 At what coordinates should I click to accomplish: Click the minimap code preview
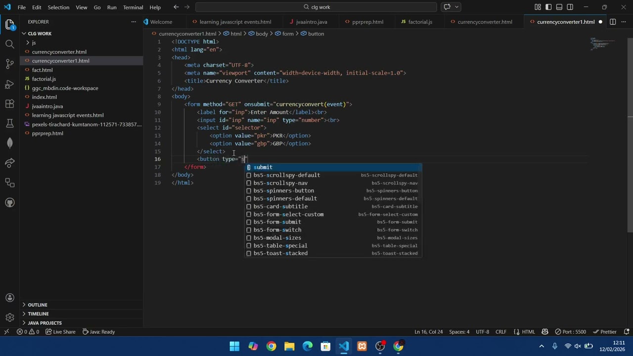point(601,44)
